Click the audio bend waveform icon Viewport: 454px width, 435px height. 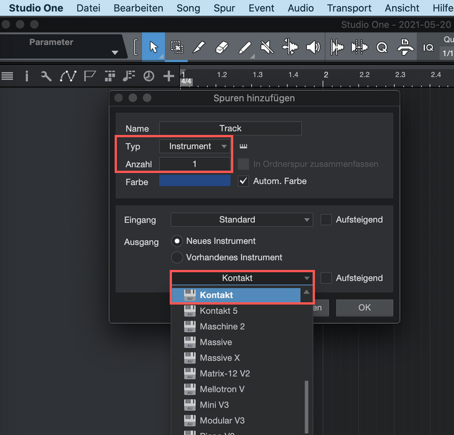(x=337, y=47)
